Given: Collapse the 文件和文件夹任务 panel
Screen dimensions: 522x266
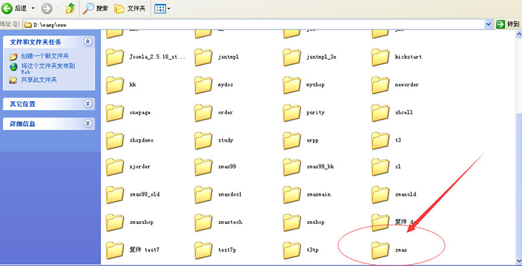Looking at the screenshot, I should [88, 42].
